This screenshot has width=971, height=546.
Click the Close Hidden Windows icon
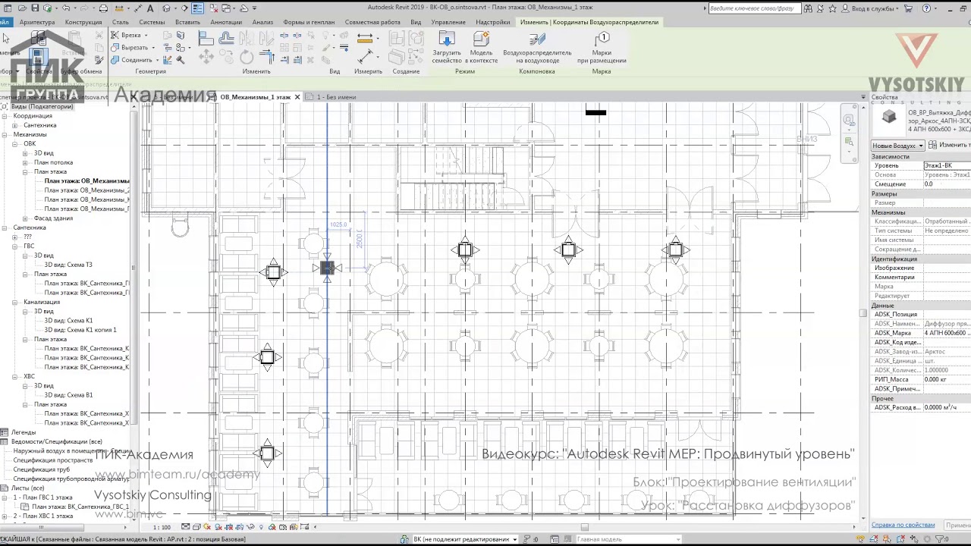click(213, 8)
